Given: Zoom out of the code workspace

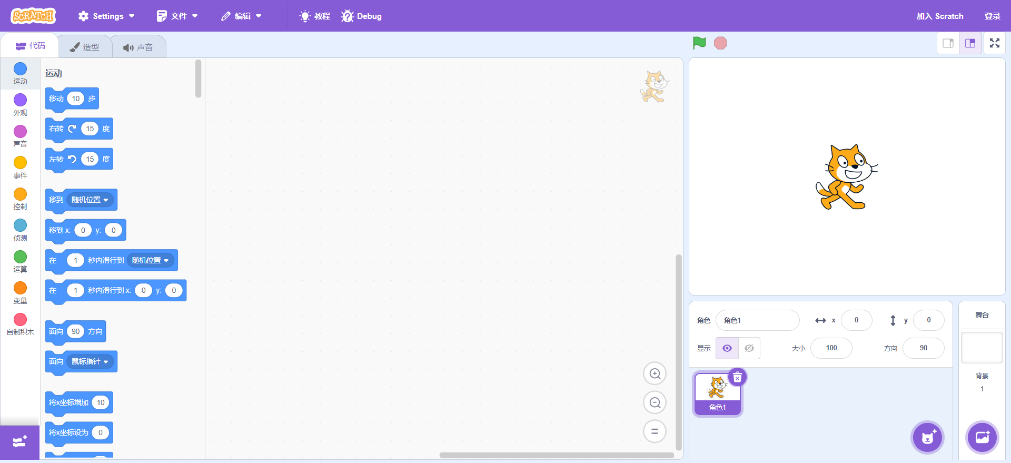Looking at the screenshot, I should pyautogui.click(x=655, y=403).
